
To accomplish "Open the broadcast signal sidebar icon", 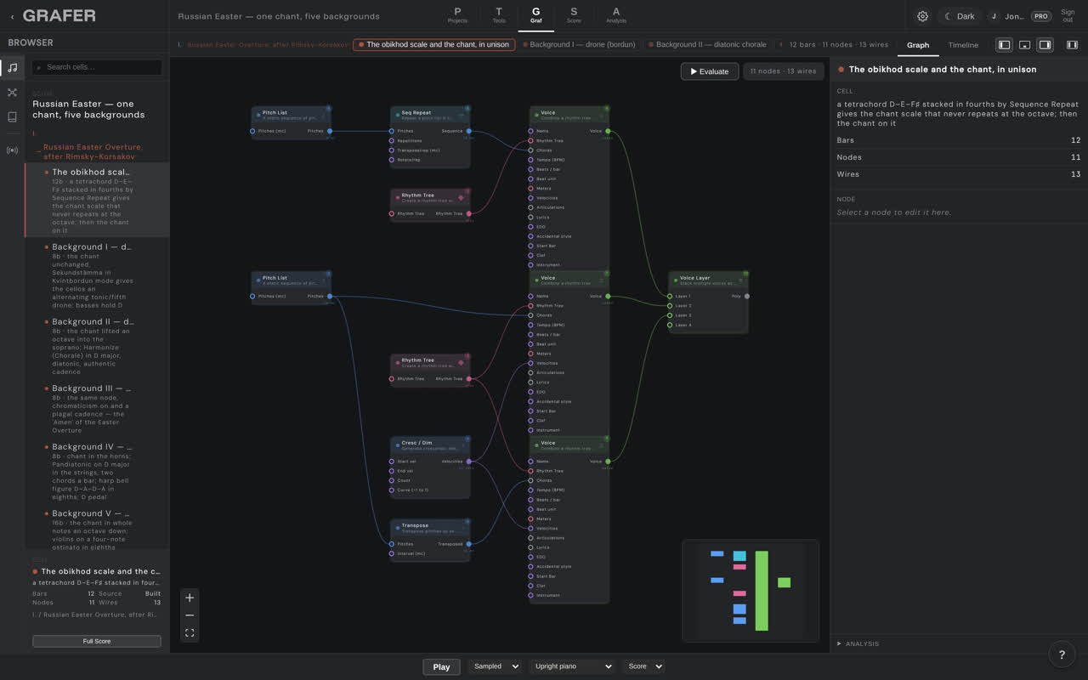I will coord(12,150).
